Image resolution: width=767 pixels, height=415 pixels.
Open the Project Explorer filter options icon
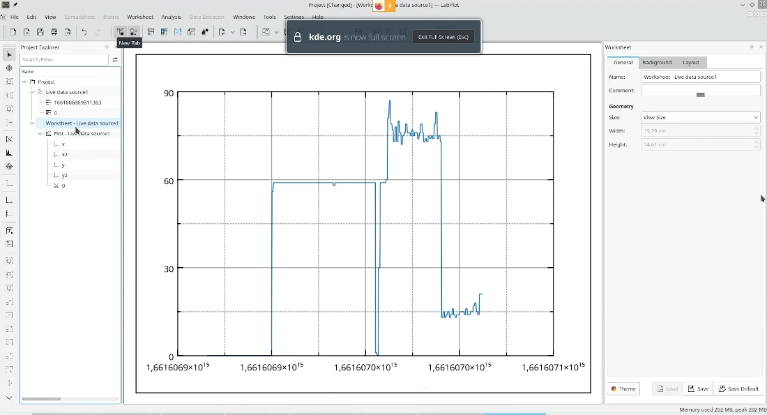(115, 60)
